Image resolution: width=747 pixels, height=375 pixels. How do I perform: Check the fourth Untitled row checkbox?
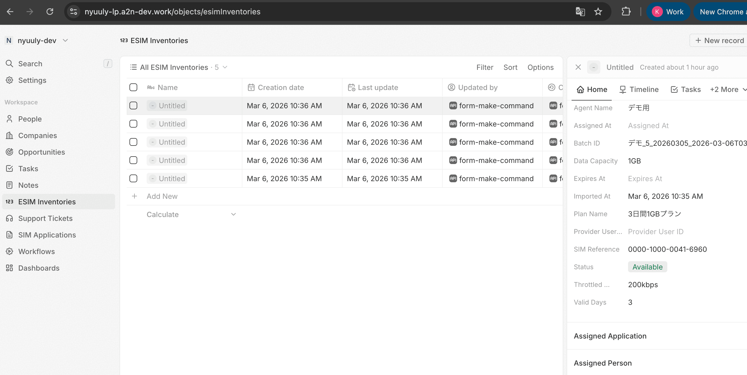[133, 160]
